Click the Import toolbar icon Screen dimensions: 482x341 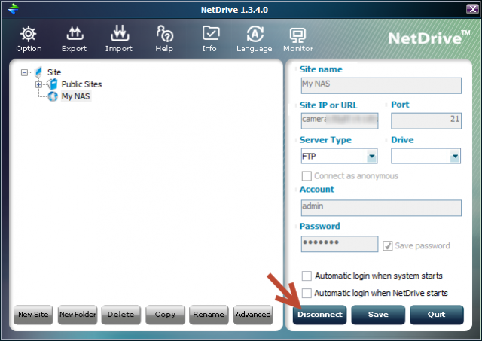coord(120,33)
